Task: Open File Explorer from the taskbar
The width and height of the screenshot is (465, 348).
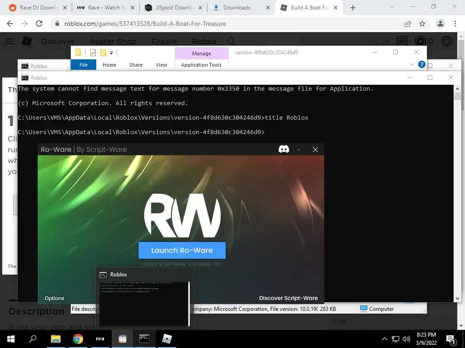Action: (x=55, y=339)
